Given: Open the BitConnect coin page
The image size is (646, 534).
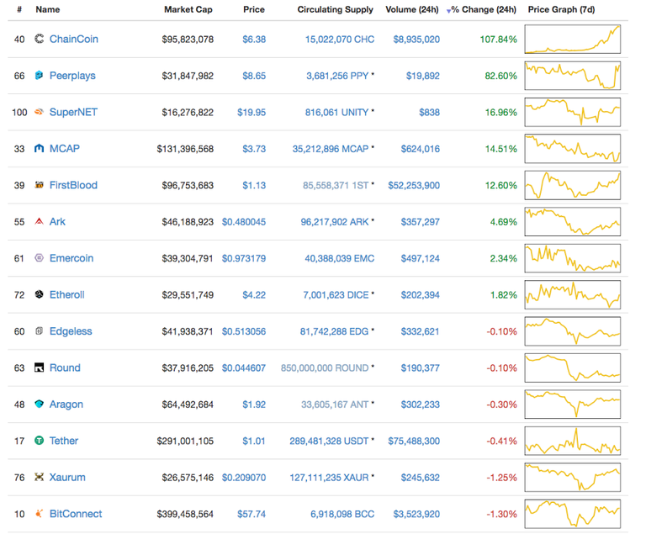Looking at the screenshot, I should 76,514.
